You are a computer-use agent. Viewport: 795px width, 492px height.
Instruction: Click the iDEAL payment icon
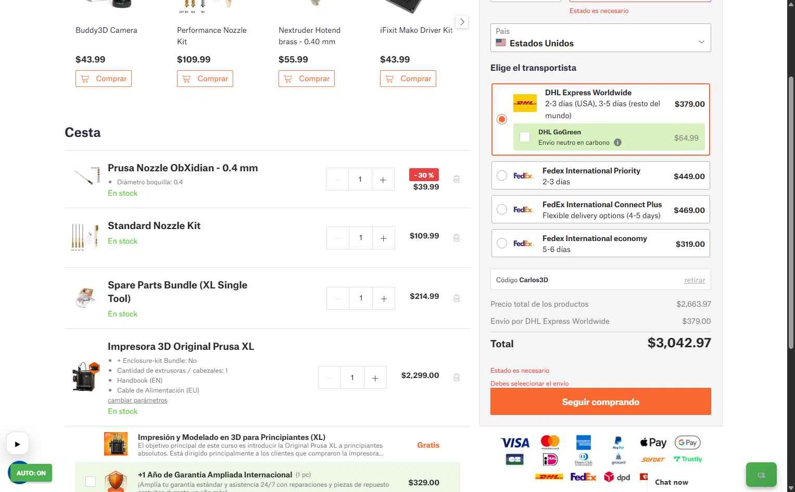[550, 459]
